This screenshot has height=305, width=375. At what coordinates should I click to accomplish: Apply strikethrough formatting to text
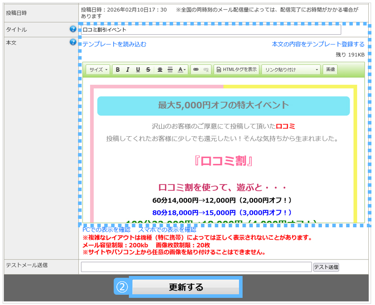point(148,70)
